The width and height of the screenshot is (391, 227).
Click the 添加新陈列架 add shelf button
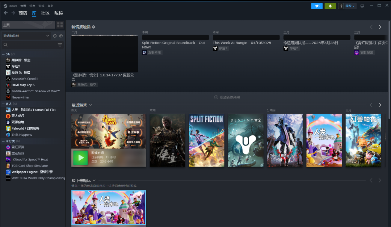(227, 97)
